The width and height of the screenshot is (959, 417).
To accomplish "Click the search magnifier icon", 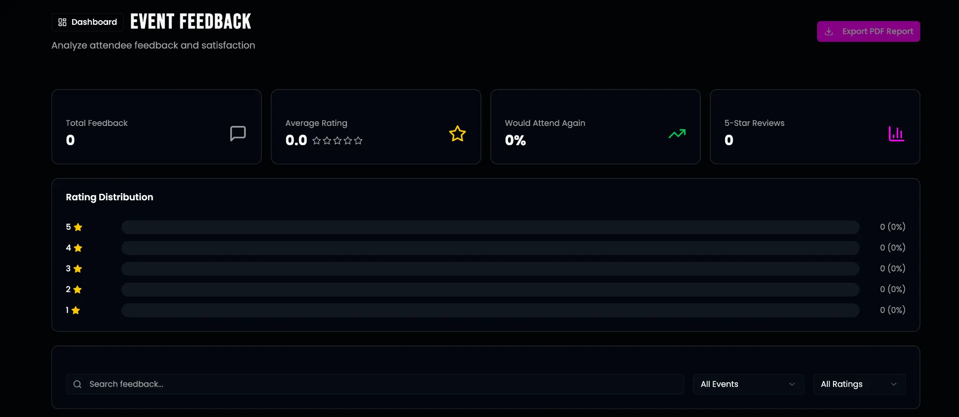I will (x=78, y=384).
